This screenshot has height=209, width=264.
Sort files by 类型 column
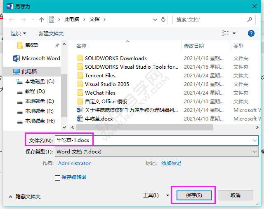pyautogui.click(x=238, y=46)
